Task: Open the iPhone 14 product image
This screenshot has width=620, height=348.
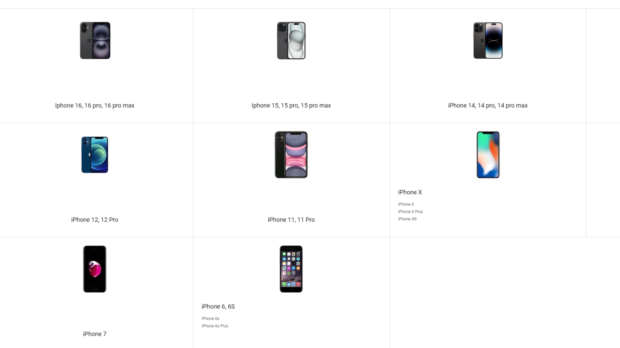Action: tap(488, 41)
